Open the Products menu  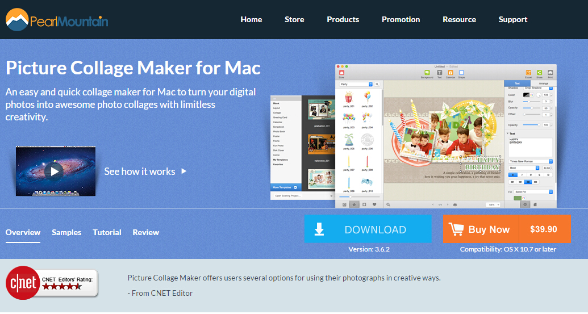(x=343, y=19)
